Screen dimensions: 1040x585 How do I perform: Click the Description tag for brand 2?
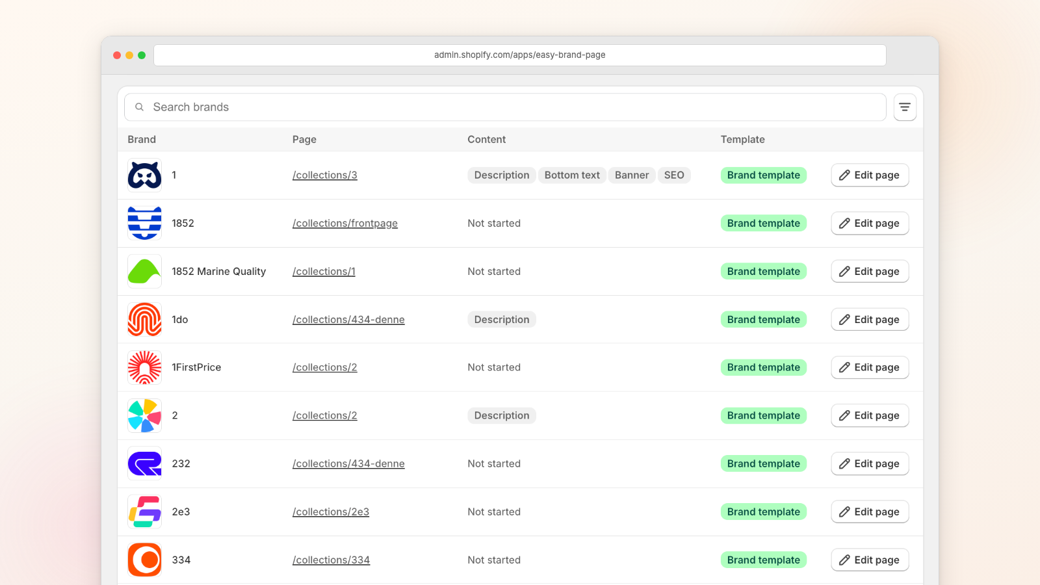tap(502, 415)
